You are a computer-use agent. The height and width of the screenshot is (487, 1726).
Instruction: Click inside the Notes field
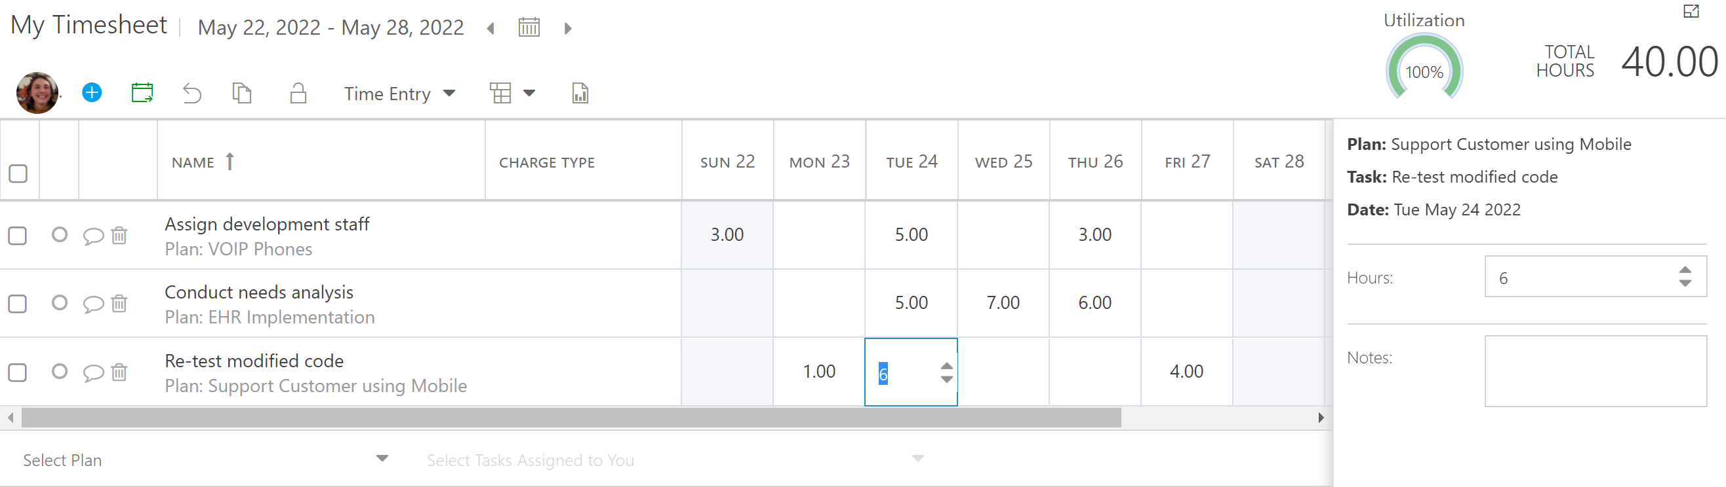[1595, 371]
